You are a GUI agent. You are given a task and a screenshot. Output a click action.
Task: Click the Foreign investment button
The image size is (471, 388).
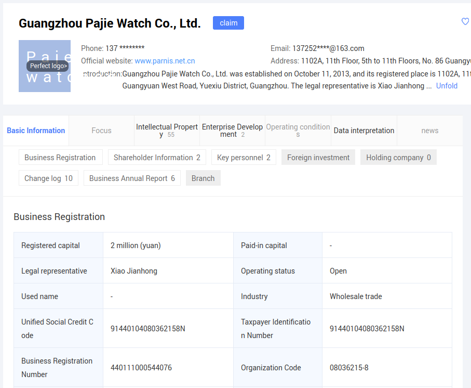pyautogui.click(x=318, y=158)
